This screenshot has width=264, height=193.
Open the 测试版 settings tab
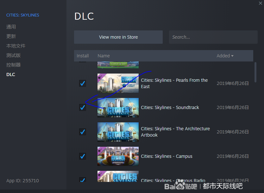click(14, 55)
